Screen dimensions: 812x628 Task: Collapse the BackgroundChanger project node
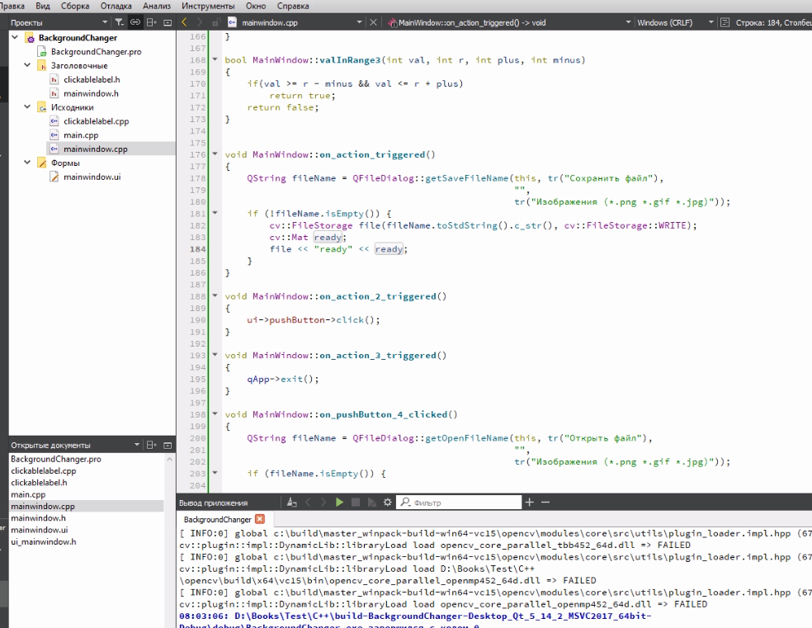pos(15,37)
